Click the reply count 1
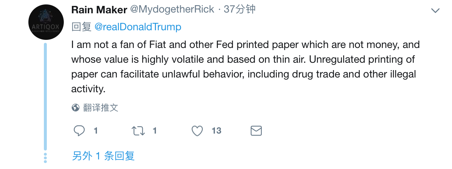Viewport: 452px width, 169px height. pyautogui.click(x=96, y=131)
